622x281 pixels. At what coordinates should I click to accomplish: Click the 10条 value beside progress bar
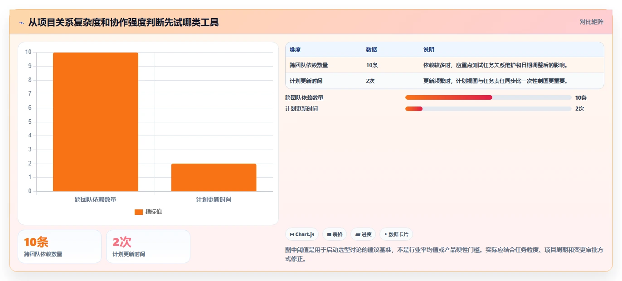(x=581, y=98)
